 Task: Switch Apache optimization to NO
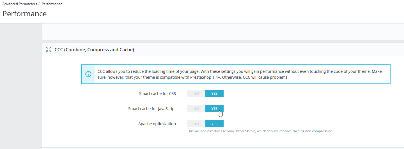click(x=196, y=124)
